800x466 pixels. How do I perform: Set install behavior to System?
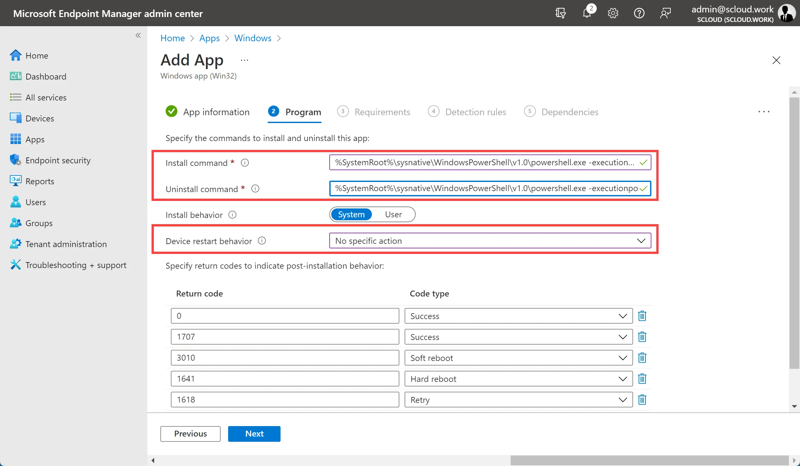point(351,214)
